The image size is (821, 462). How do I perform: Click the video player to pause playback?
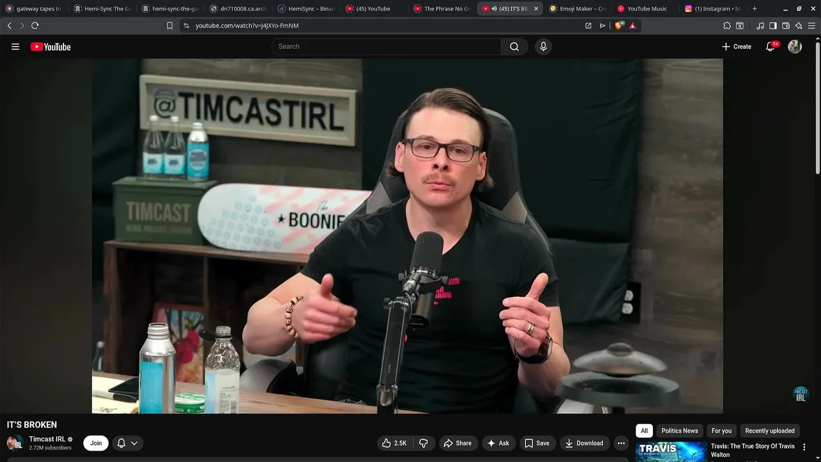point(407,236)
